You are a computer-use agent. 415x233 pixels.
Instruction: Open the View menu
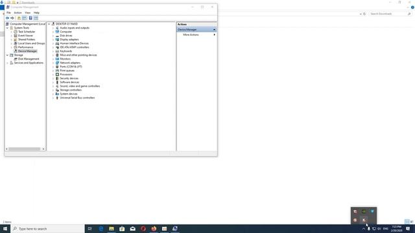click(x=27, y=13)
